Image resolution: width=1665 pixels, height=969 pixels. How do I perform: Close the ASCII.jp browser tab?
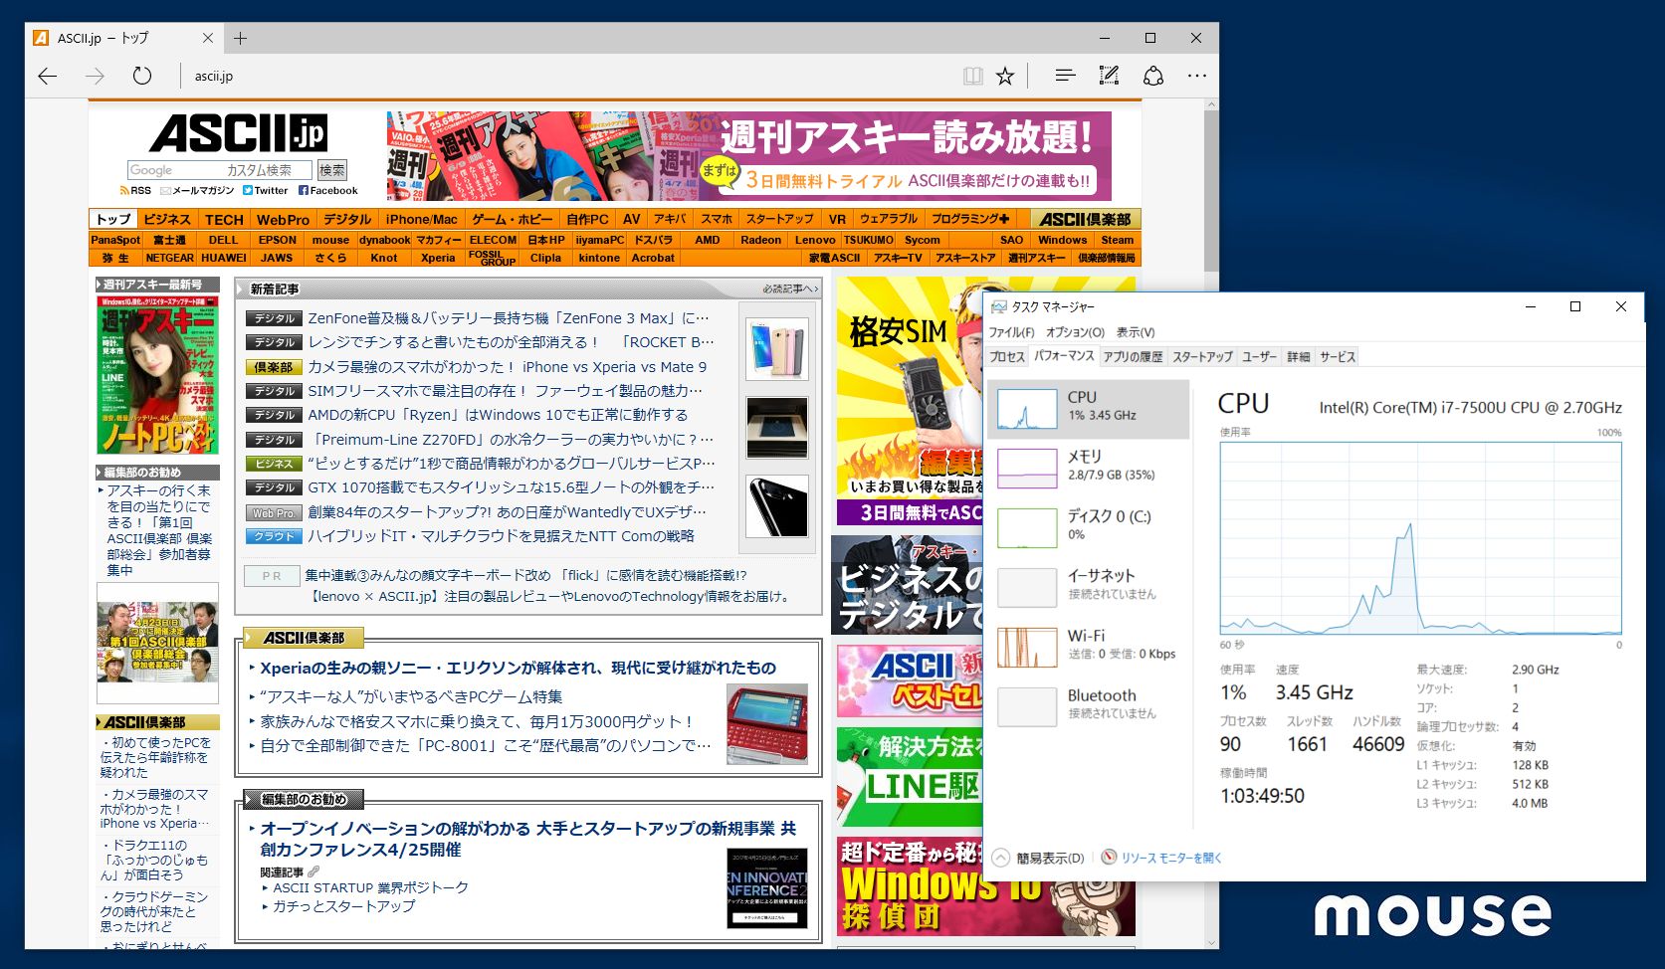click(x=208, y=38)
